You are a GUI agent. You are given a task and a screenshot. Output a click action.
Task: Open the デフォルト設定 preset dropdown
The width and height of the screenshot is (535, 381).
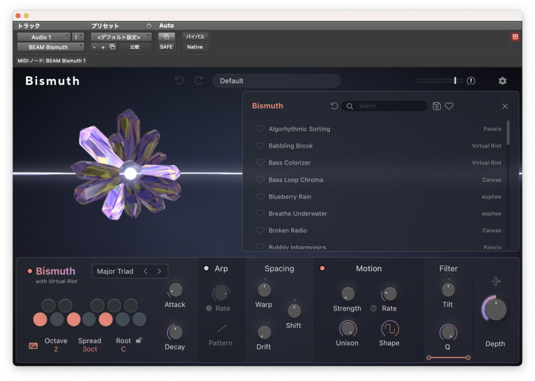[x=121, y=37]
